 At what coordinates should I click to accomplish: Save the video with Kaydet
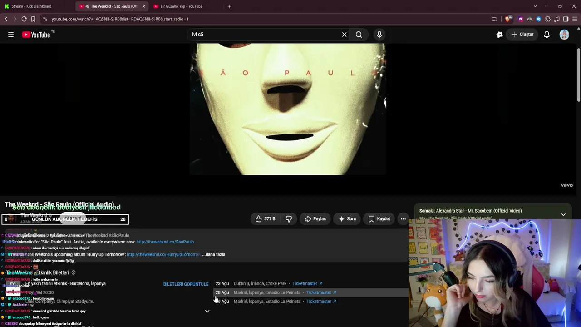pyautogui.click(x=379, y=219)
